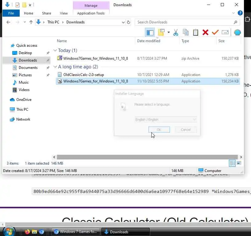Image resolution: width=251 pixels, height=236 pixels.
Task: Launch Firefox from the taskbar
Action: click(x=27, y=232)
